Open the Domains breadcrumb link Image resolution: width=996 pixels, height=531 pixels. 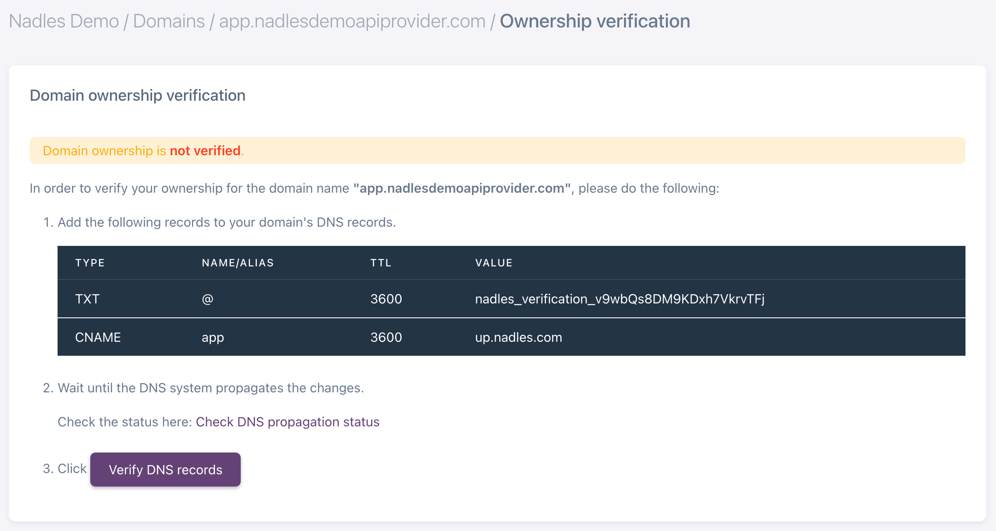pos(169,21)
